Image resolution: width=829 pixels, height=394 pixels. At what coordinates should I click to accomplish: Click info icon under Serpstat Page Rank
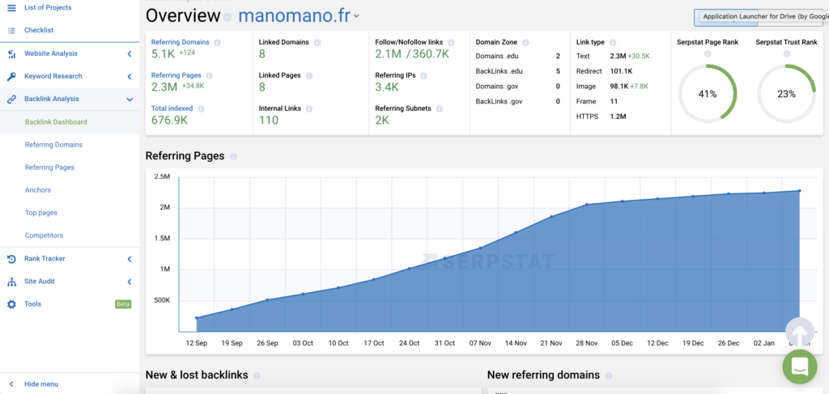click(x=708, y=54)
